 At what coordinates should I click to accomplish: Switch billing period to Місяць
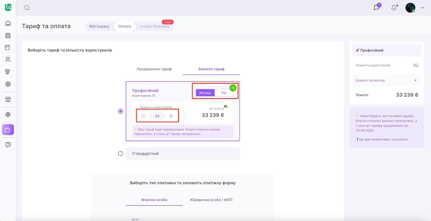205,93
